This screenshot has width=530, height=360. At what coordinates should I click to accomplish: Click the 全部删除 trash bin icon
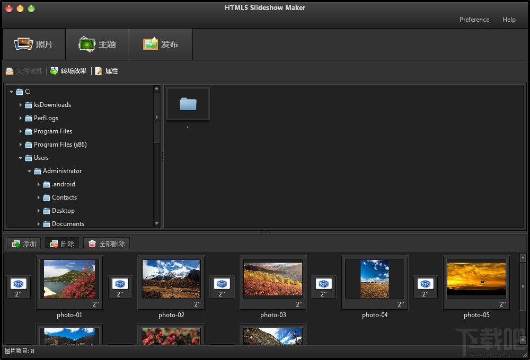(x=92, y=244)
